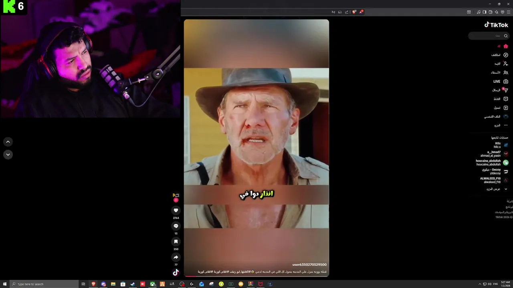
Task: Open the For You home tab
Action: pyautogui.click(x=503, y=46)
